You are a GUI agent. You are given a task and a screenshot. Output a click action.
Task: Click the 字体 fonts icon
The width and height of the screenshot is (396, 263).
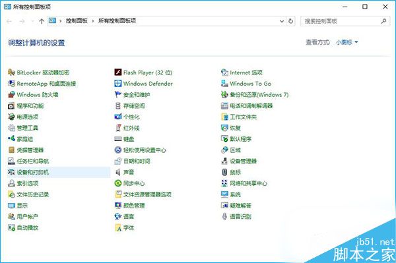(118, 227)
